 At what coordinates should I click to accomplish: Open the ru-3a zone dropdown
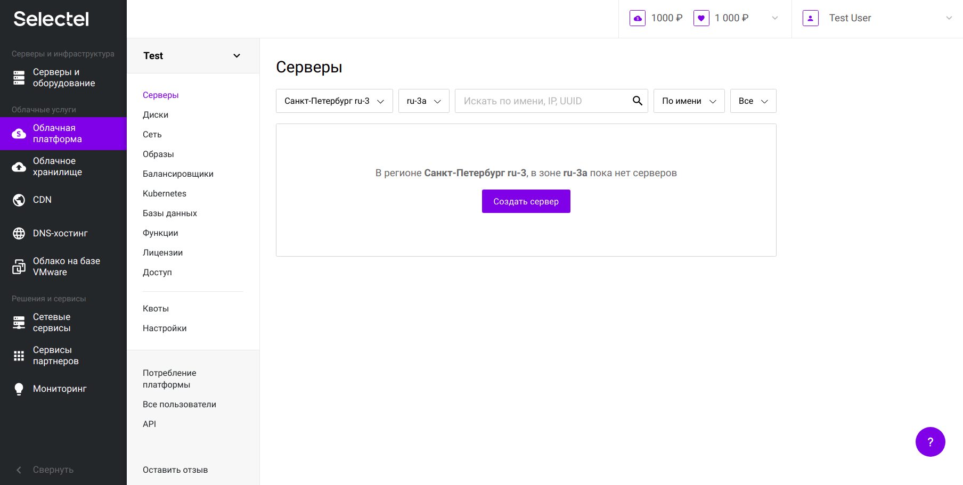424,101
